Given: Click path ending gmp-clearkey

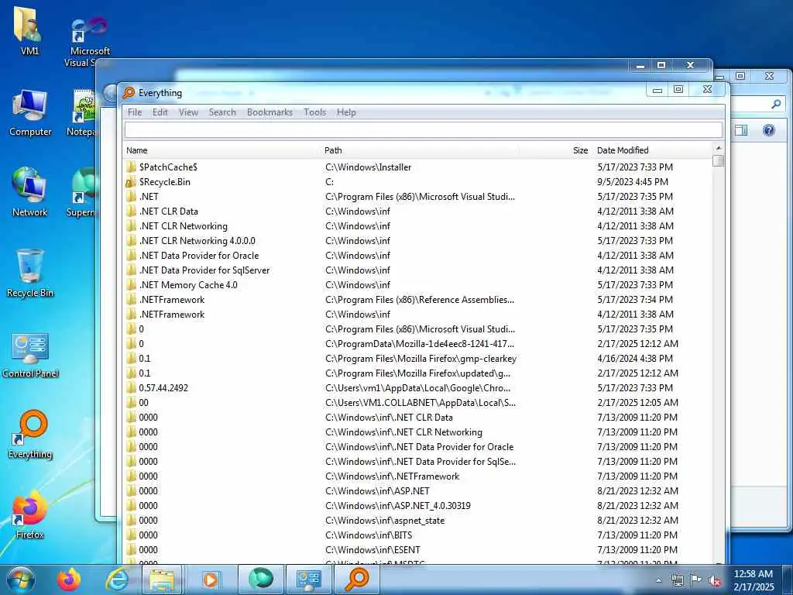Looking at the screenshot, I should [421, 358].
